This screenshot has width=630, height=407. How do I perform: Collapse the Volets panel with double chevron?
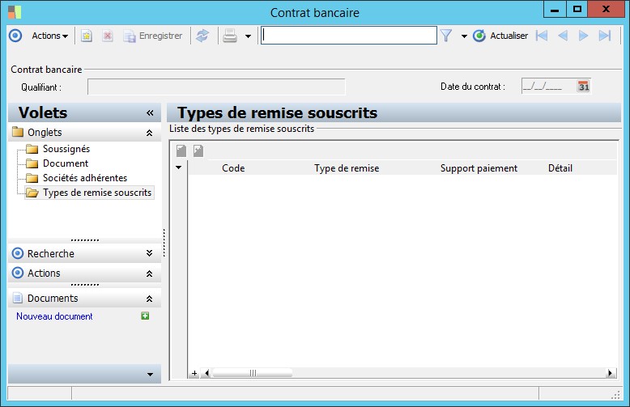[x=150, y=112]
